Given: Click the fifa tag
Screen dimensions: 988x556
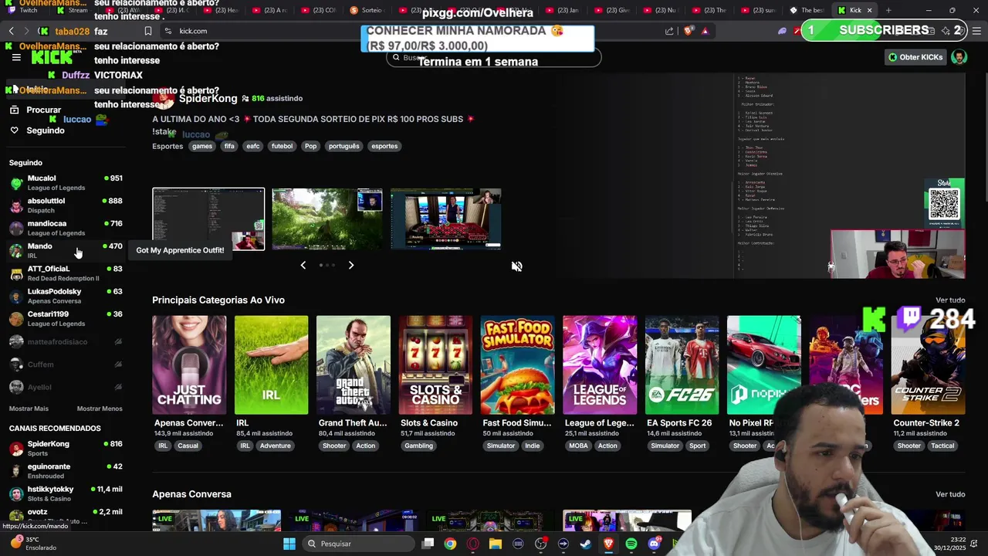Looking at the screenshot, I should [229, 146].
